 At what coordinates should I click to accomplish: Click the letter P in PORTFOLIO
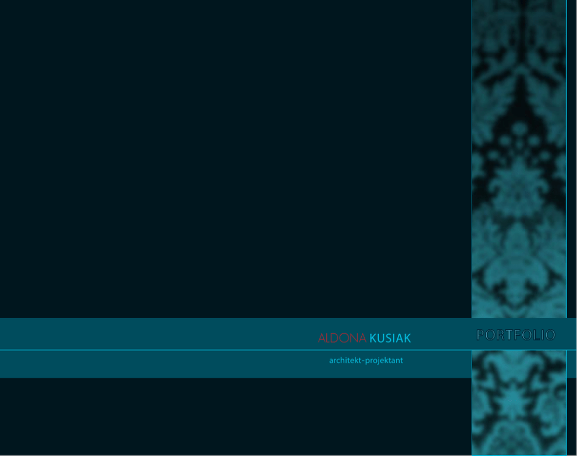[x=480, y=335]
